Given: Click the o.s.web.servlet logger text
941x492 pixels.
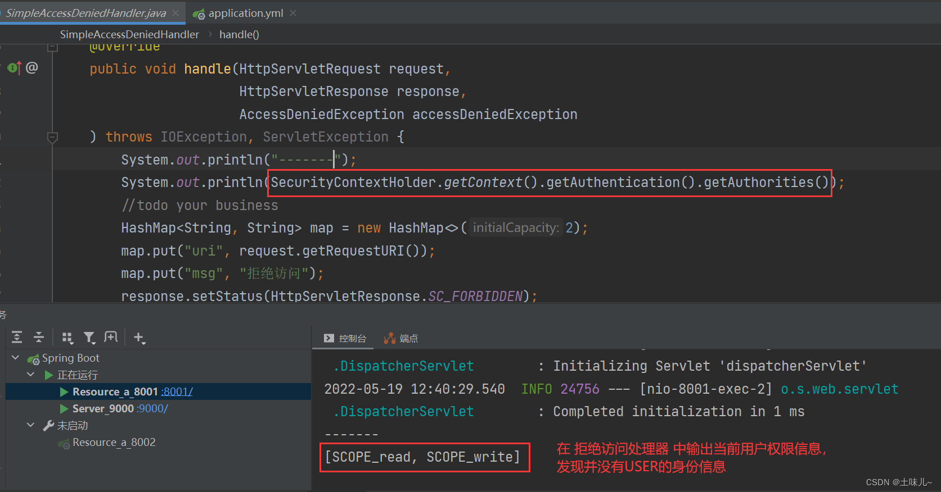Looking at the screenshot, I should [x=839, y=389].
